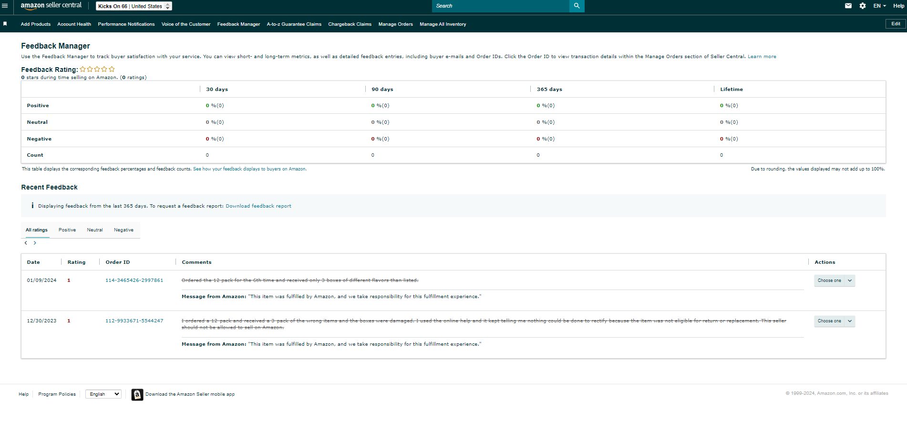Click into the Search input field

(501, 6)
